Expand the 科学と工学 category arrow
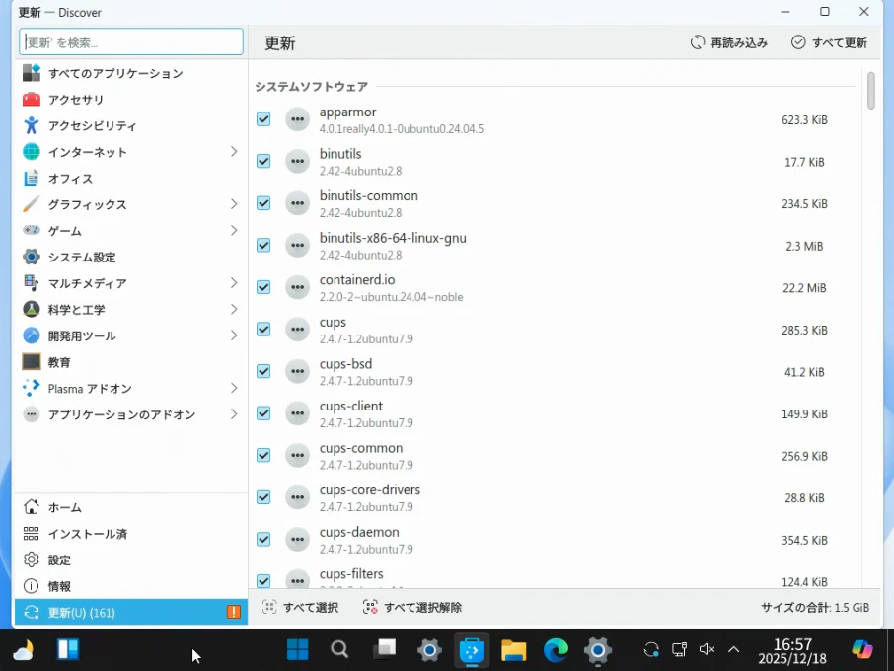Screen dimensions: 894x671 coord(234,309)
